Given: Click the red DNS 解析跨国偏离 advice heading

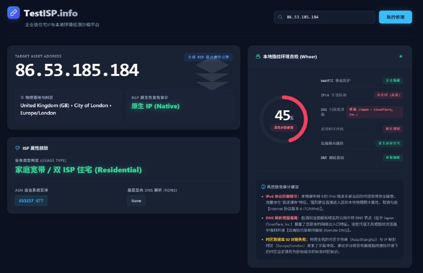Looking at the screenshot, I should tap(282, 218).
